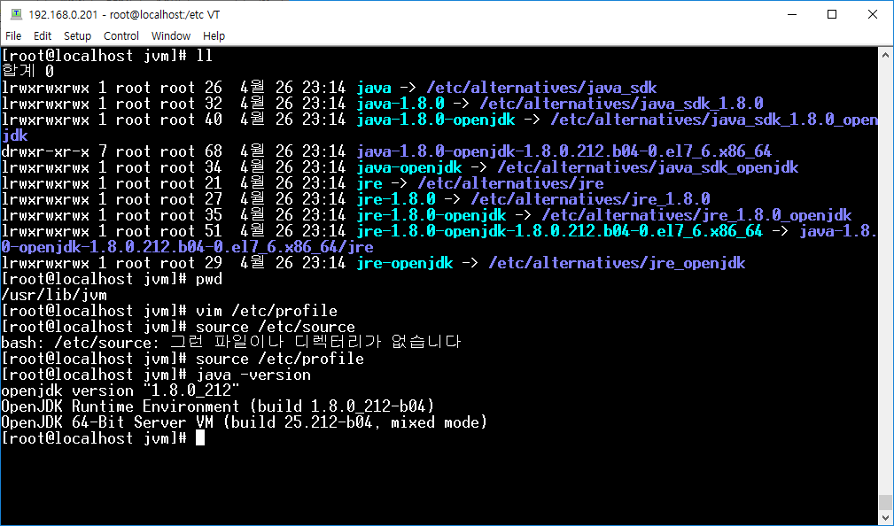Click the '/usr/lib/jvm' pwd output

[x=53, y=295]
